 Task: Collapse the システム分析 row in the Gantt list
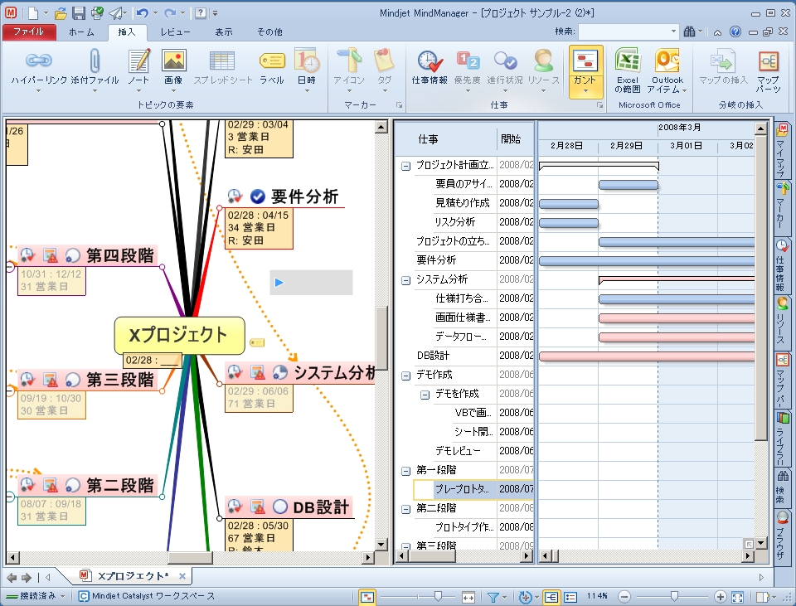click(405, 280)
